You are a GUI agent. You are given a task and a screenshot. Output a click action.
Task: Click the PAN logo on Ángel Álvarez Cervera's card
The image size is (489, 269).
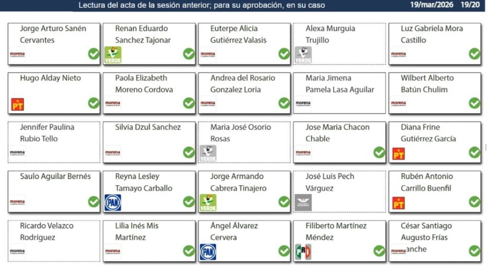point(208,252)
